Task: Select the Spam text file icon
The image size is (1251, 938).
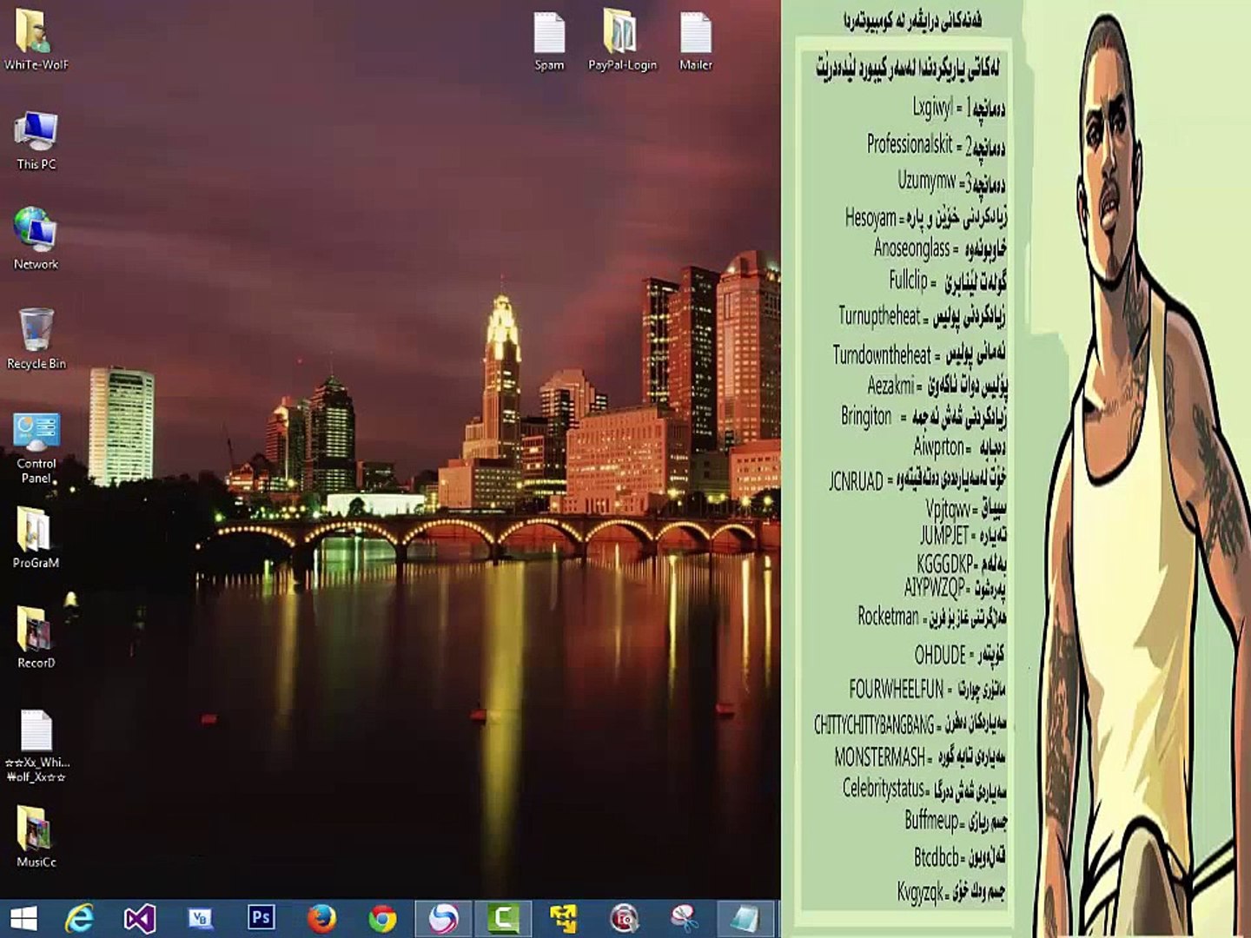Action: pos(549,41)
